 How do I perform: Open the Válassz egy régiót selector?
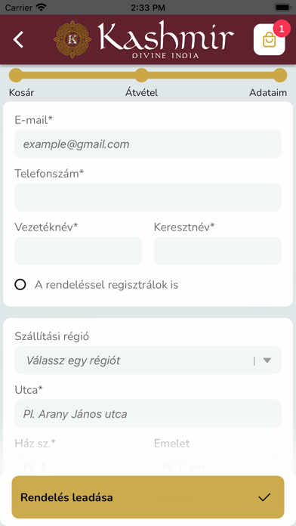(148, 360)
